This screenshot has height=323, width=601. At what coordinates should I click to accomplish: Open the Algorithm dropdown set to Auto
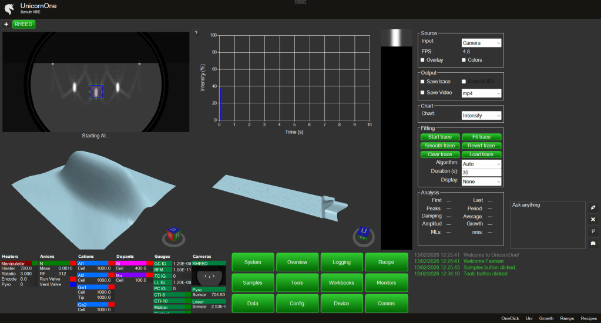pyautogui.click(x=481, y=164)
